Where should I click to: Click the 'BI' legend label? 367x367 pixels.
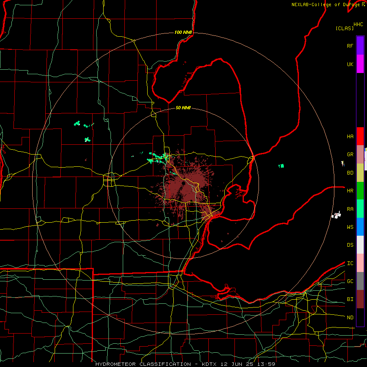pos(350,299)
